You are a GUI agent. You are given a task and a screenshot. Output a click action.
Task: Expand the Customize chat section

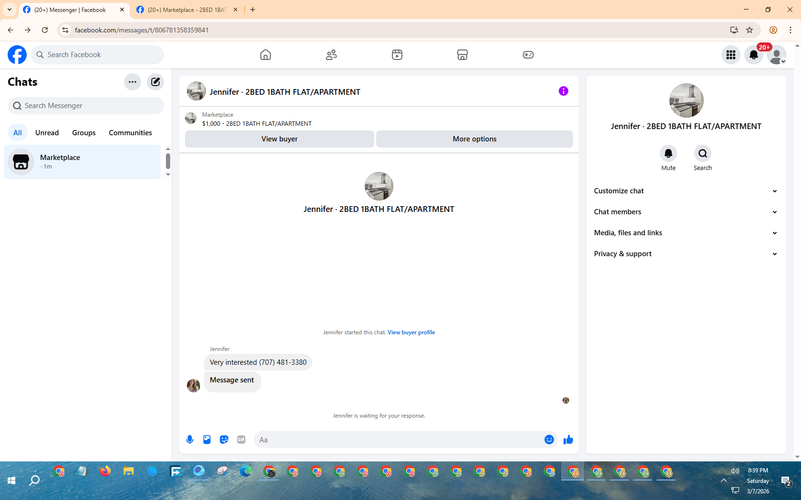[x=686, y=191]
